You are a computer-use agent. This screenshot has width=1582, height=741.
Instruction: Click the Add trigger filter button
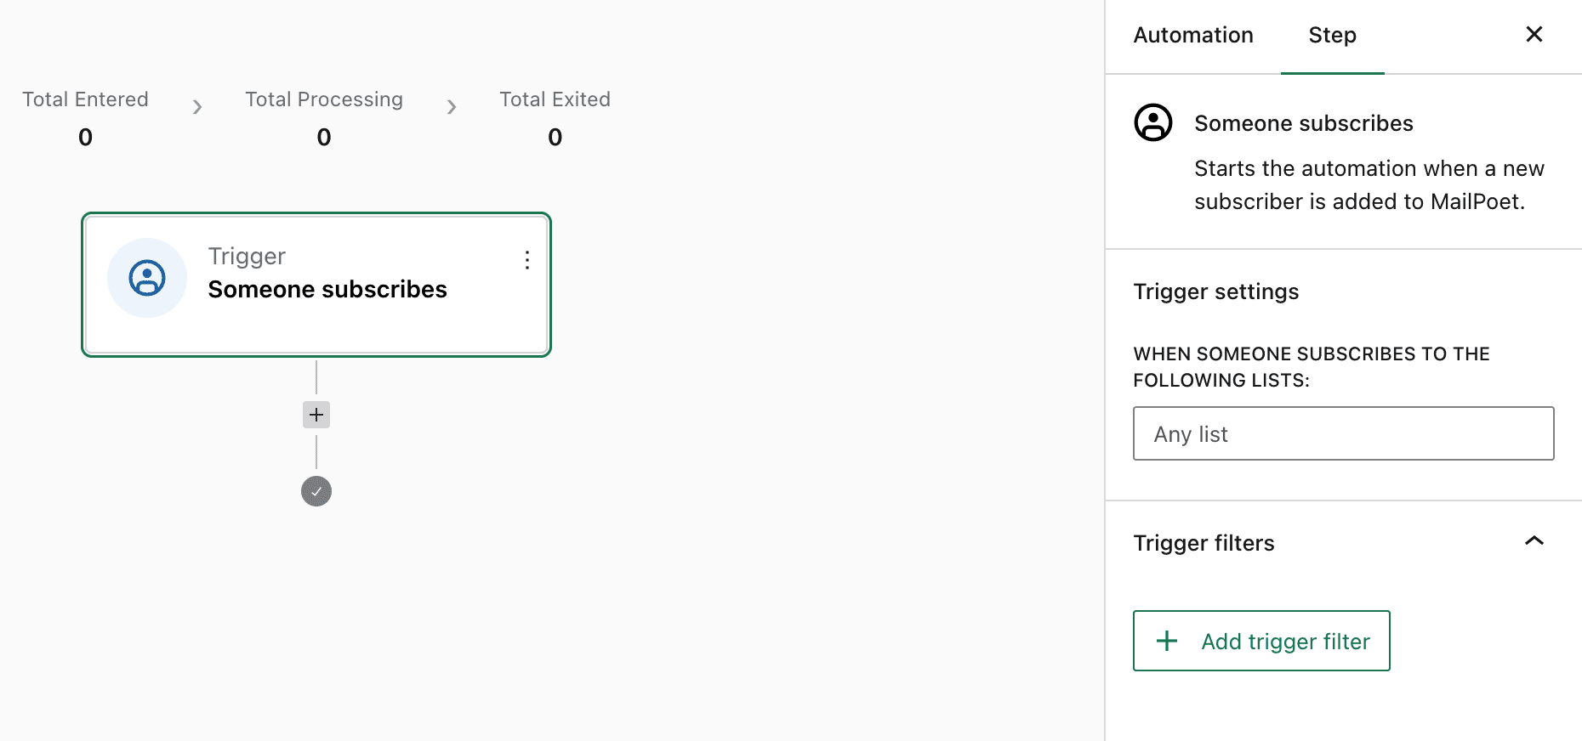pos(1261,641)
